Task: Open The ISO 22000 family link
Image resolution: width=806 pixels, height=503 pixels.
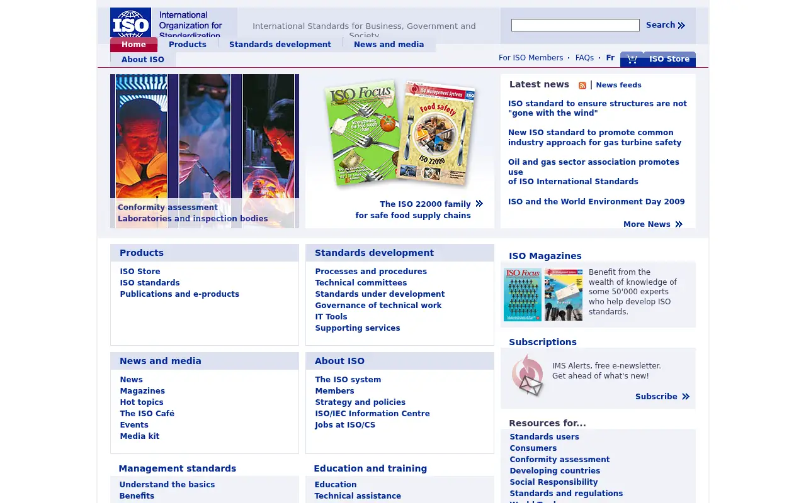Action: 425,204
